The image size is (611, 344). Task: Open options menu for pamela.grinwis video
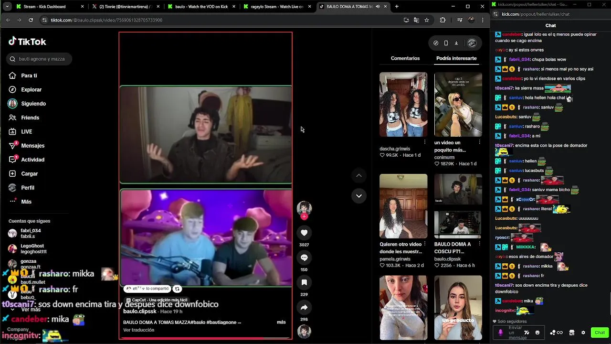[x=425, y=244]
